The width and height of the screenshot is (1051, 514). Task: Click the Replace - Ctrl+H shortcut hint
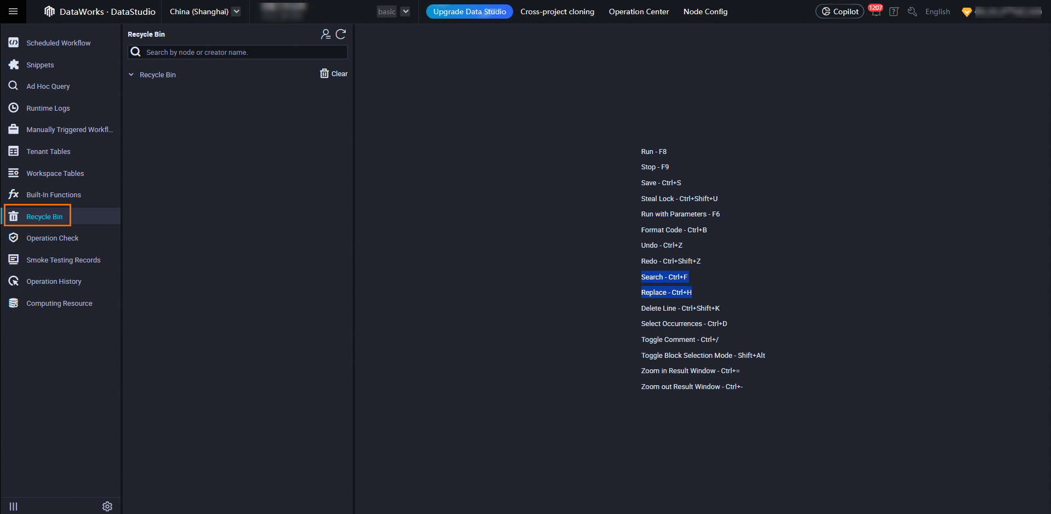point(667,292)
